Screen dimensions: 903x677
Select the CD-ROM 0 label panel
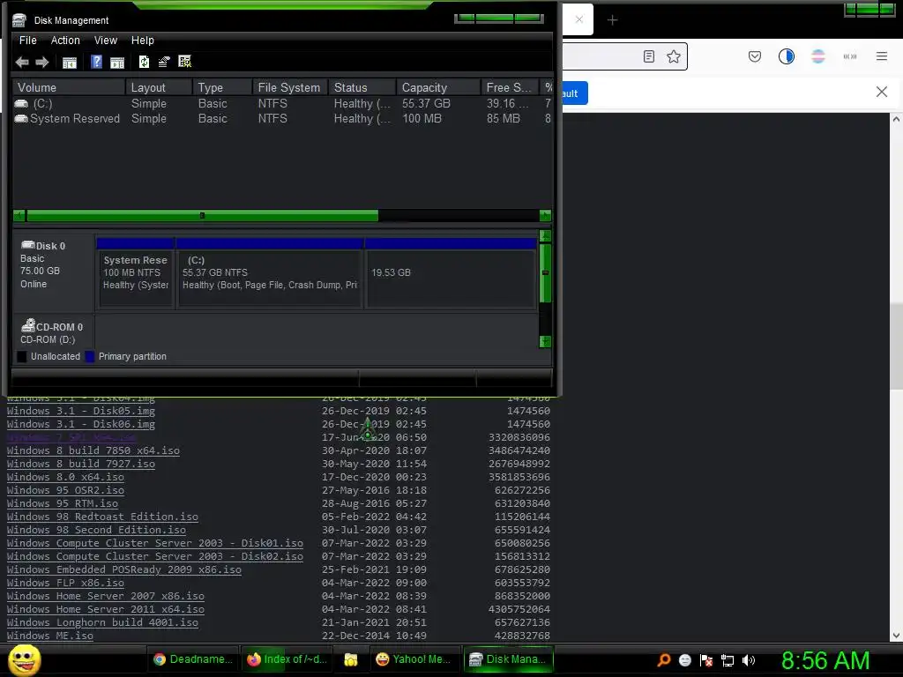(54, 332)
